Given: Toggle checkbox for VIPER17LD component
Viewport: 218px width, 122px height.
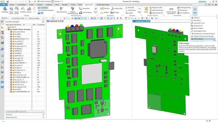Looking at the screenshot, I should [11, 51].
